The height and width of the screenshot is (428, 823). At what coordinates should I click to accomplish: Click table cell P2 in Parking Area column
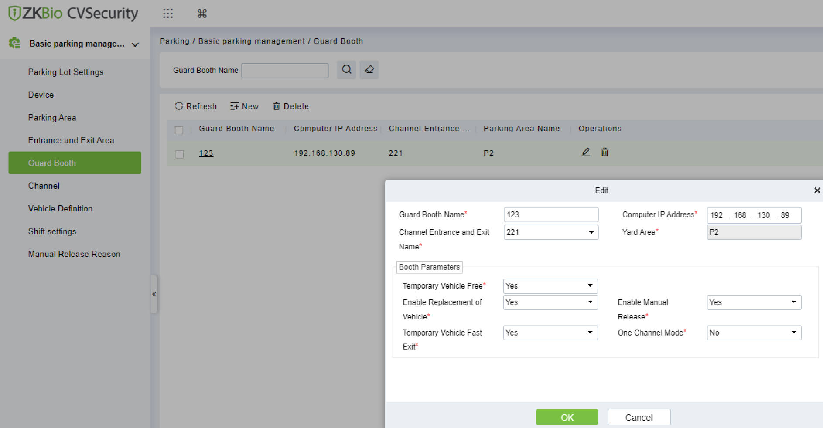488,153
